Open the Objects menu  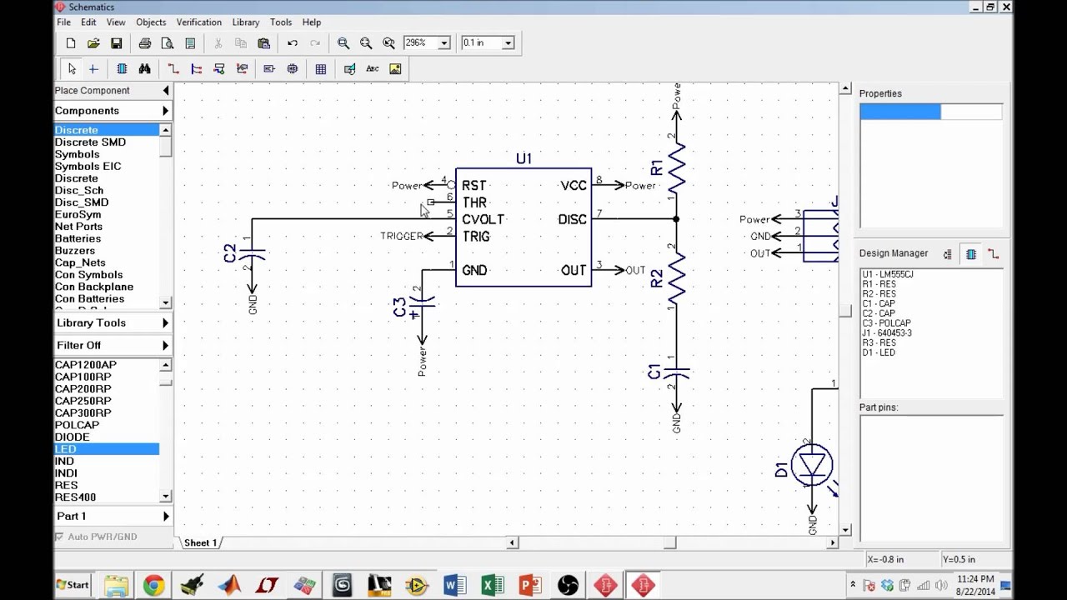pyautogui.click(x=151, y=22)
